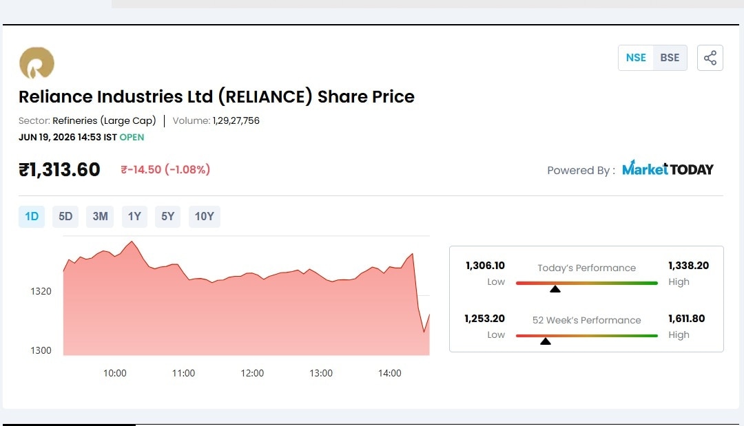Click the OPEN market status label
Screen dimensions: 744x426
click(132, 138)
